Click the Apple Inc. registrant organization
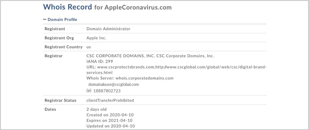Viewport: 309px width, 130px height. [x=96, y=38]
